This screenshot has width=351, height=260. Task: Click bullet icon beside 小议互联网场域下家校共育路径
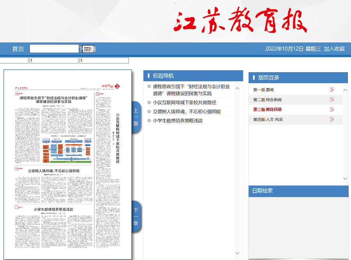149,103
